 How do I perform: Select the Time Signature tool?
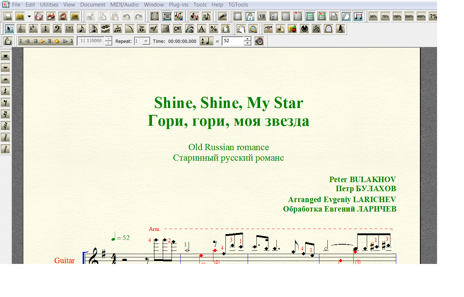45,29
